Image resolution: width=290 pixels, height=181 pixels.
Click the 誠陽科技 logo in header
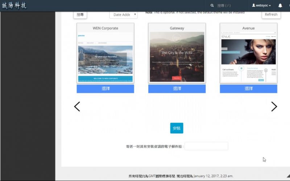point(14,5)
